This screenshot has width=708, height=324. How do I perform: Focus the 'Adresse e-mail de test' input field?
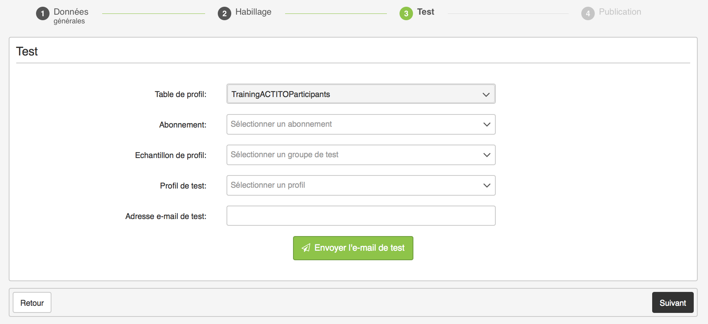tap(361, 216)
